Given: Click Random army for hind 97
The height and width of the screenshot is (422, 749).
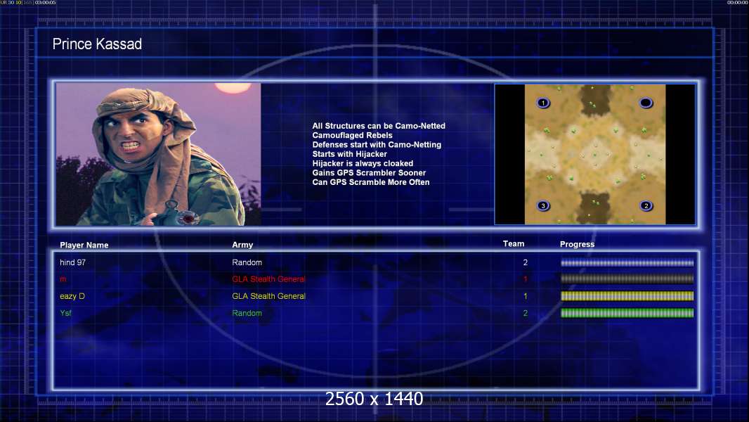Looking at the screenshot, I should point(247,262).
